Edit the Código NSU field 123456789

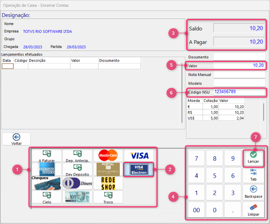239,92
